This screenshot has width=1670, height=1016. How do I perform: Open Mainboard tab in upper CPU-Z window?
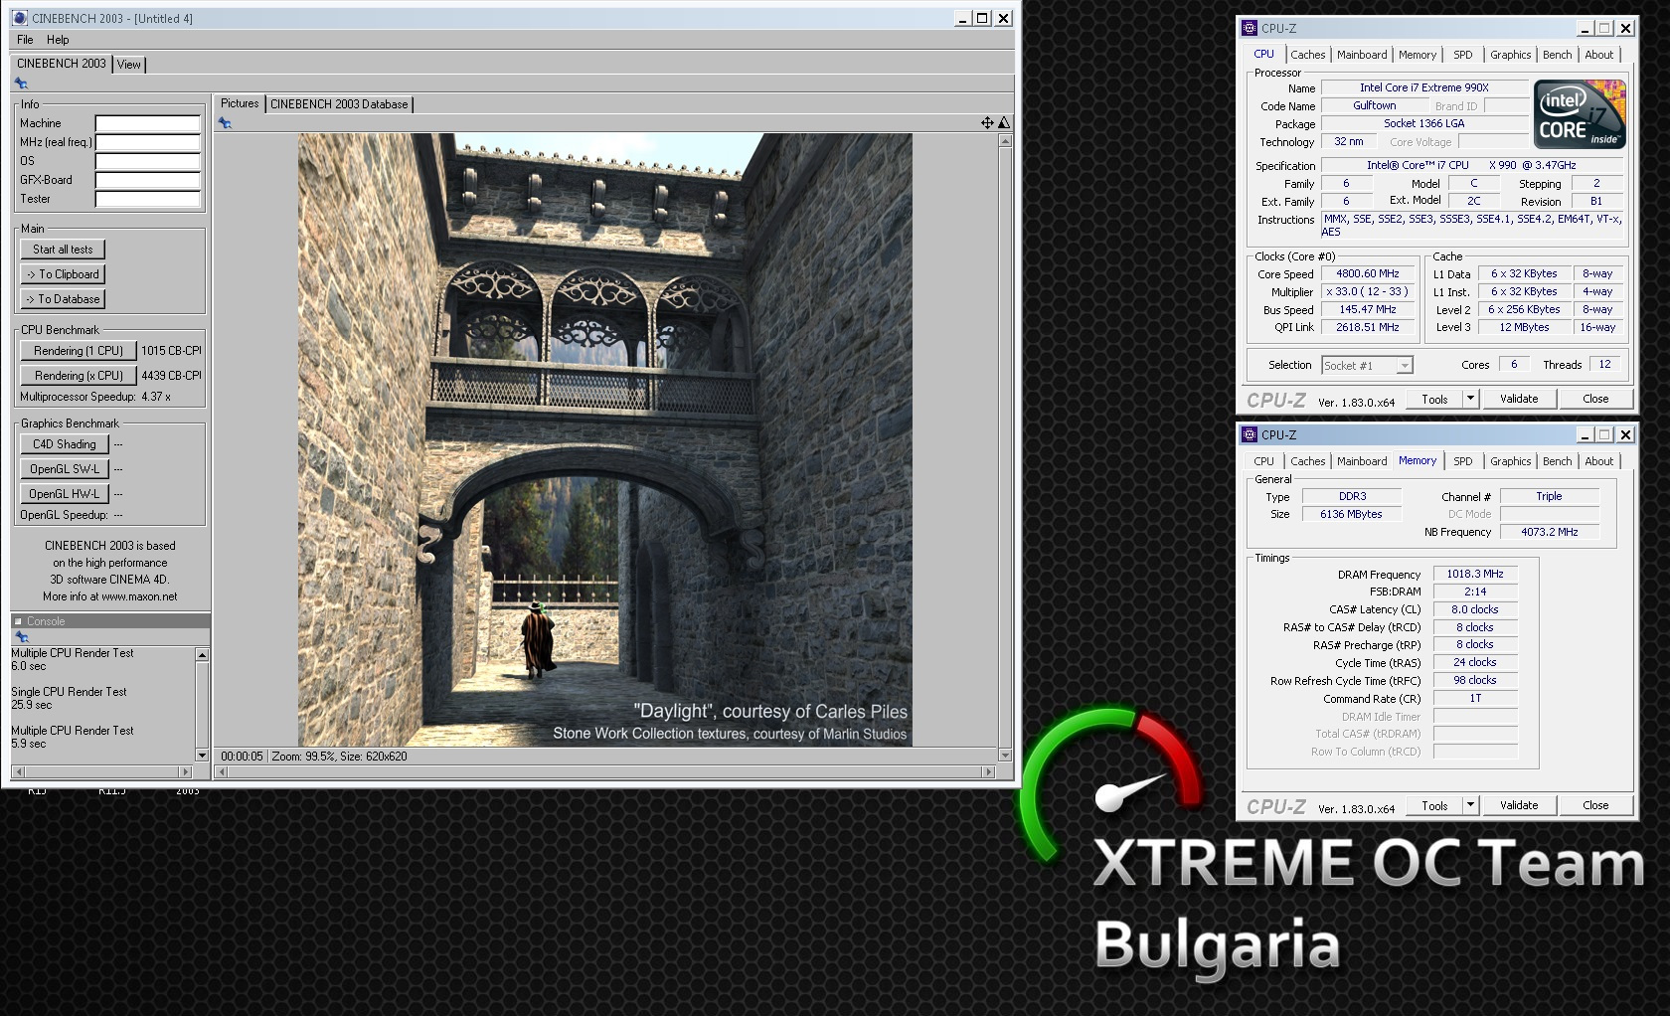click(1362, 55)
